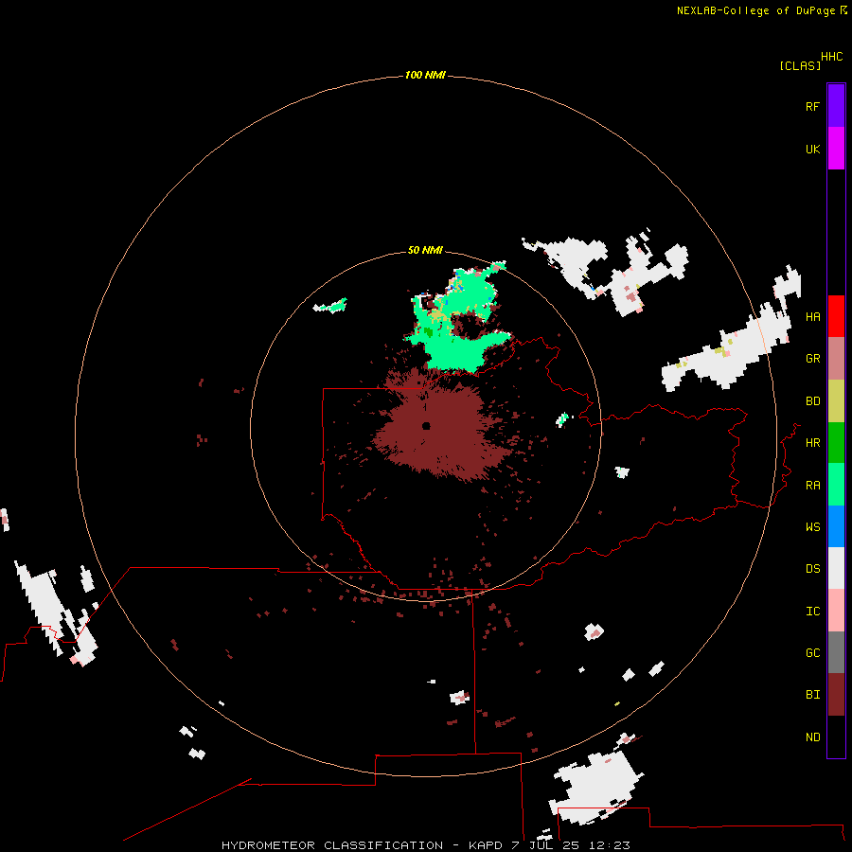This screenshot has width=852, height=852.
Task: Click the DS legend label
Action: point(813,569)
